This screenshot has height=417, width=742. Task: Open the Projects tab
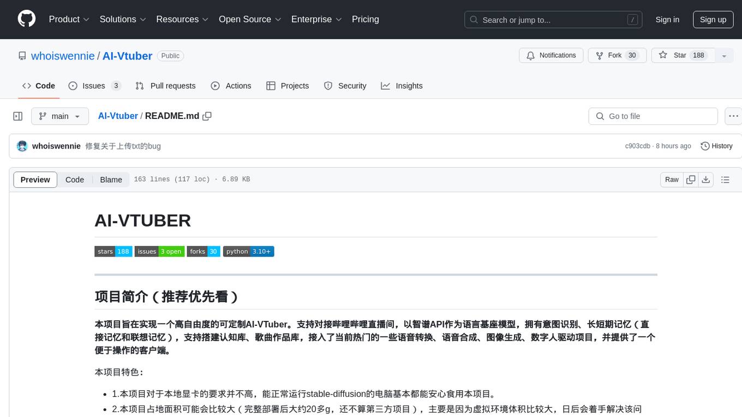[288, 86]
